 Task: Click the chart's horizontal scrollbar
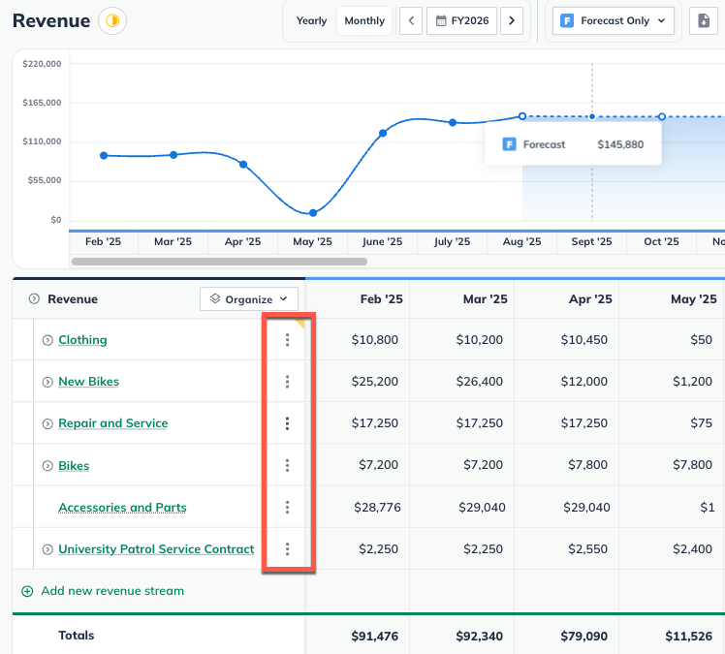pyautogui.click(x=219, y=262)
